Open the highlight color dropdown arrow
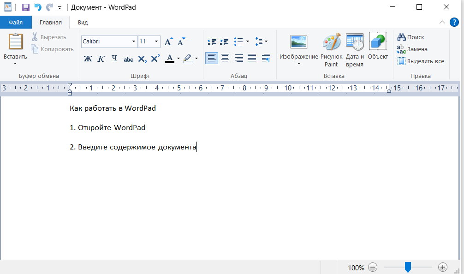This screenshot has height=274, width=464. [196, 59]
